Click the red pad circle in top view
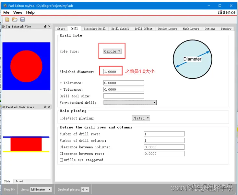 point(26,66)
